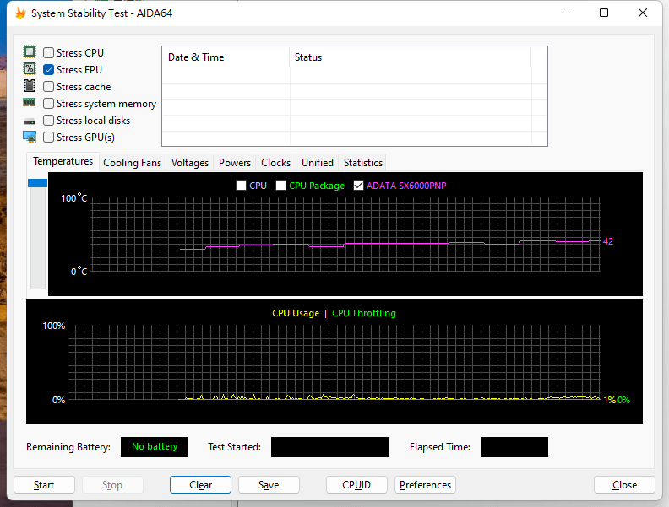Click the CPU Usage legend label
The image size is (669, 507).
(x=296, y=313)
